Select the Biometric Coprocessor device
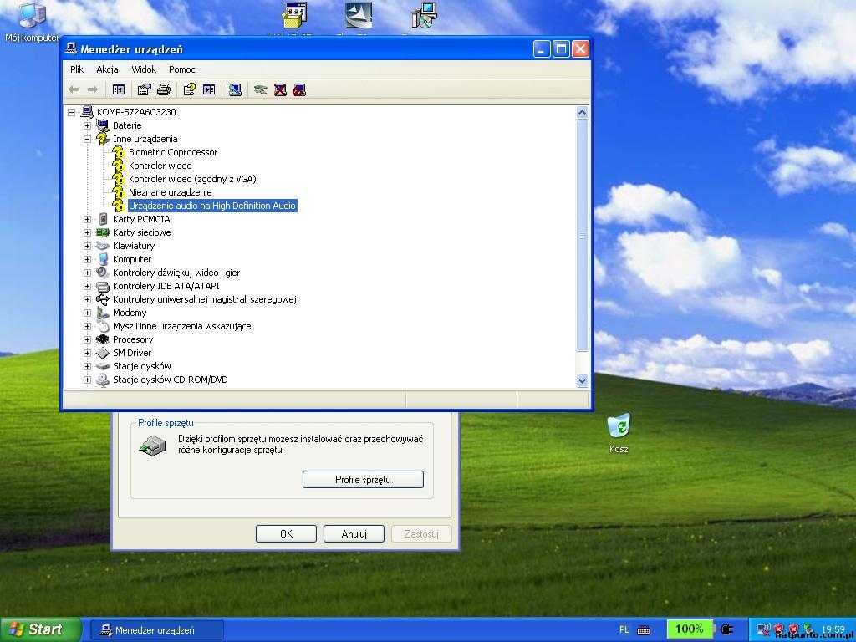 (173, 152)
